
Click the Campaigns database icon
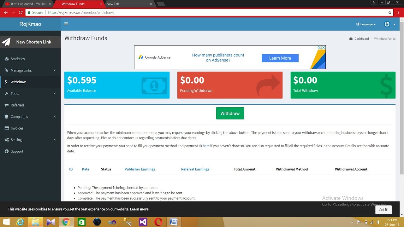[7, 117]
